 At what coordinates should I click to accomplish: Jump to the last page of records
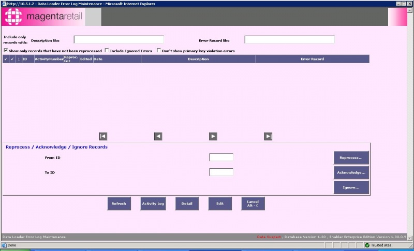[268, 136]
